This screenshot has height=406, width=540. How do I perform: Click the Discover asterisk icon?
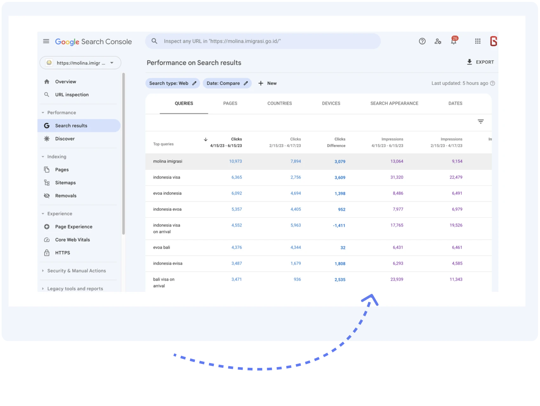click(x=47, y=139)
